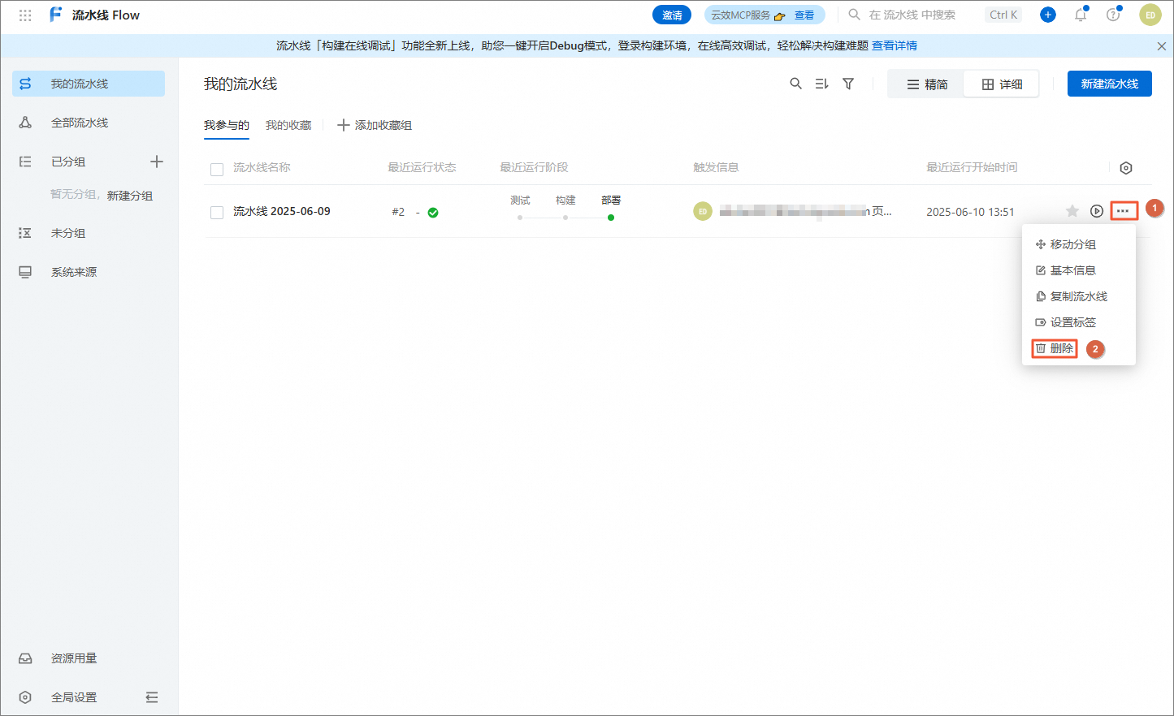Click run number #2
The height and width of the screenshot is (716, 1174).
(x=398, y=212)
